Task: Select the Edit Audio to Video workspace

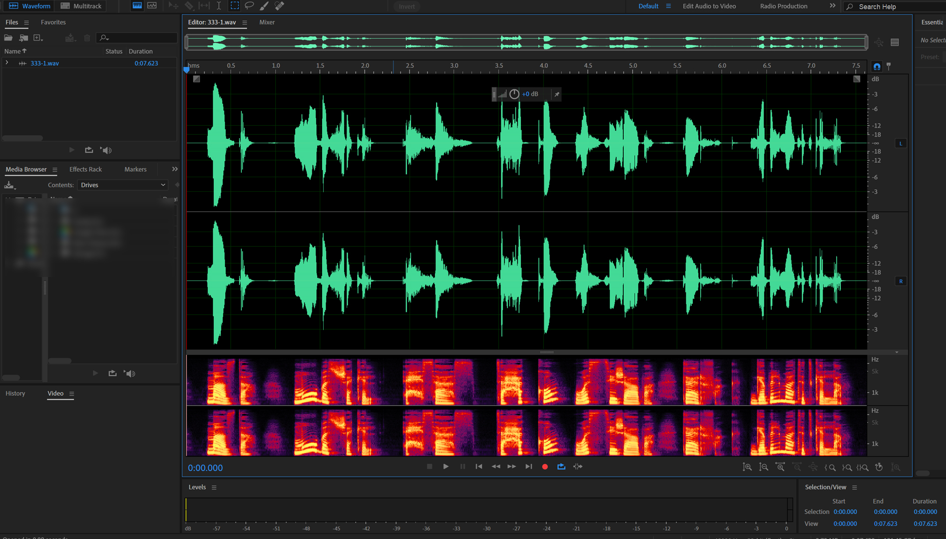Action: (x=709, y=6)
